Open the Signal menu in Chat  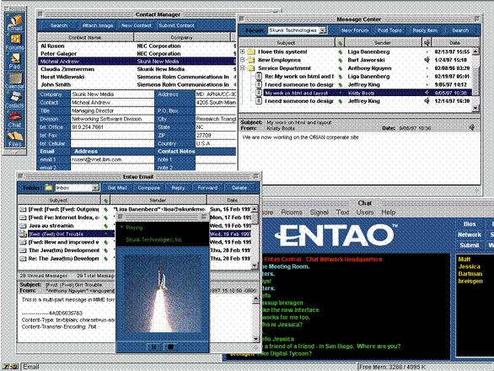click(x=319, y=212)
